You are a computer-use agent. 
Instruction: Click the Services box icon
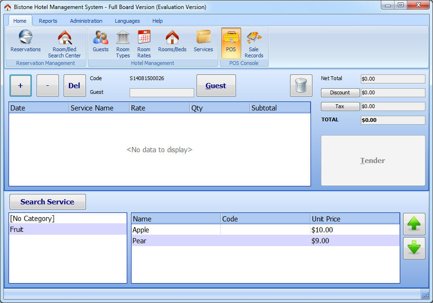pos(203,42)
